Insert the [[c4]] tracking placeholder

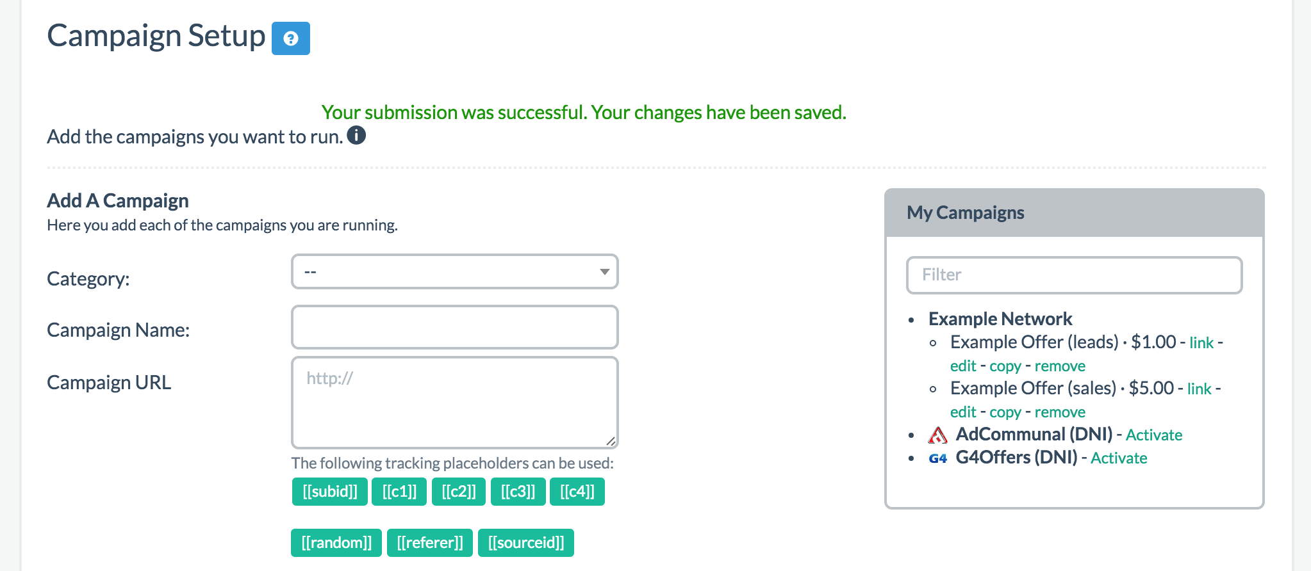pos(576,491)
